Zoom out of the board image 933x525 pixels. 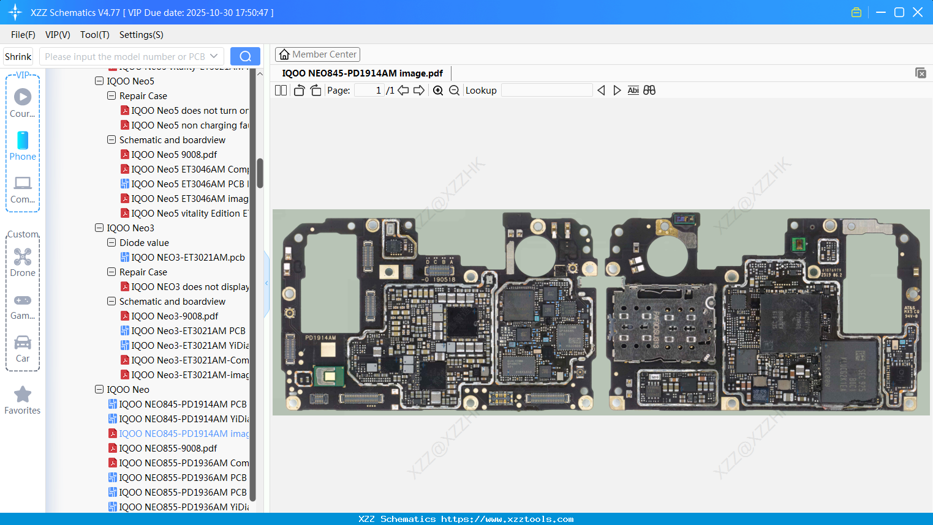point(453,90)
